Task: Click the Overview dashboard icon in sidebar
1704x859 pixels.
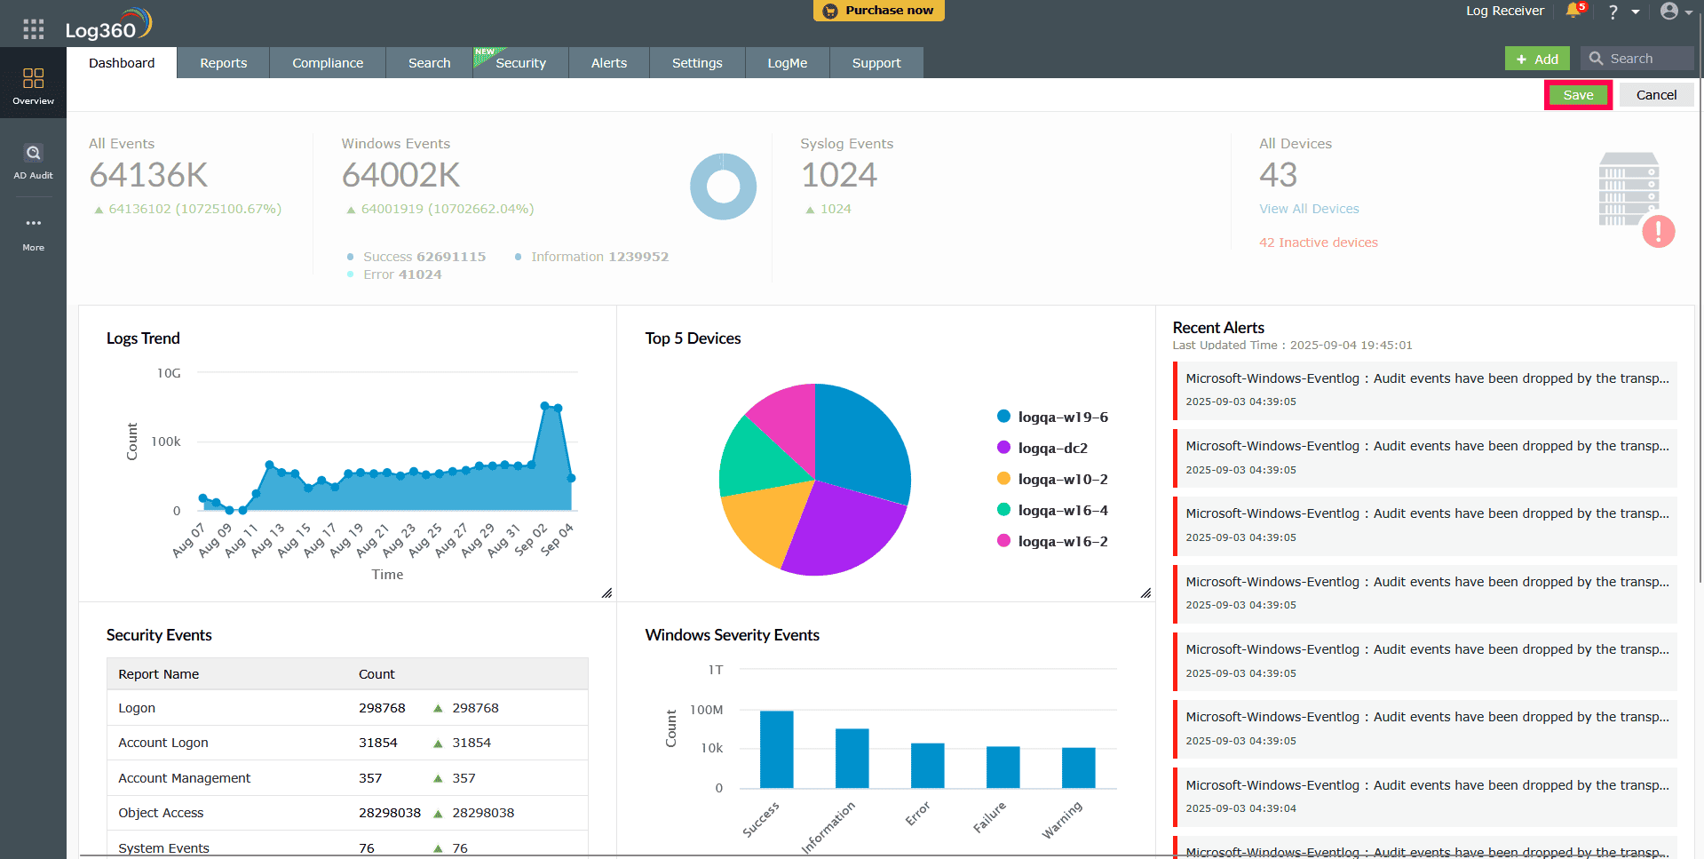Action: tap(32, 78)
